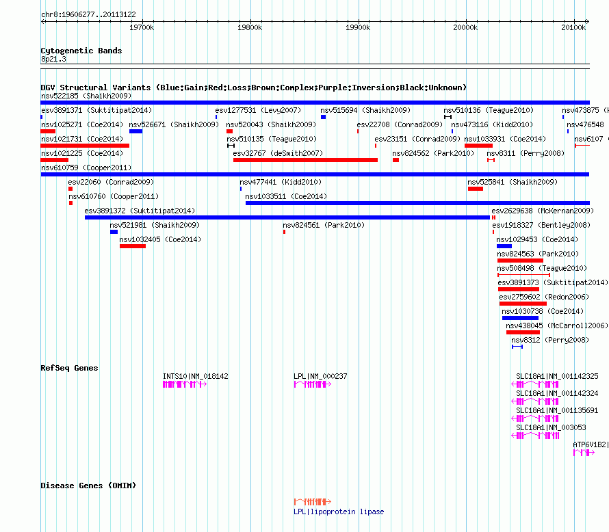Click nsv1029453 (Coe2014) label
This screenshot has width=609, height=532.
[537, 239]
